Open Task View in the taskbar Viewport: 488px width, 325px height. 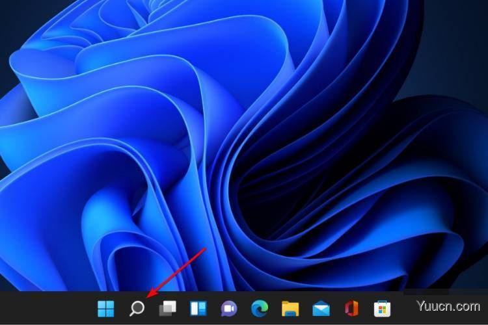click(167, 309)
